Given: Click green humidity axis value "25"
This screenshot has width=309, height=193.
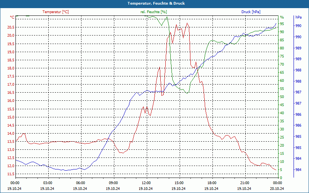Looking at the screenshot, I should point(282,137).
